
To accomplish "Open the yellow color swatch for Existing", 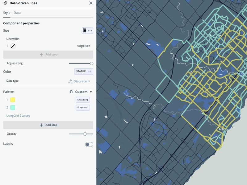I will point(13,100).
